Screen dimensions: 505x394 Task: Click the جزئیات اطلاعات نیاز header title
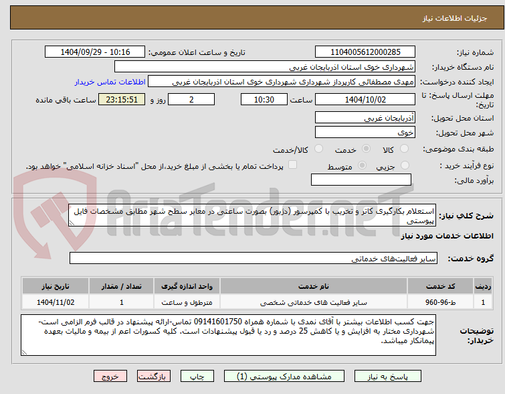[x=454, y=18]
